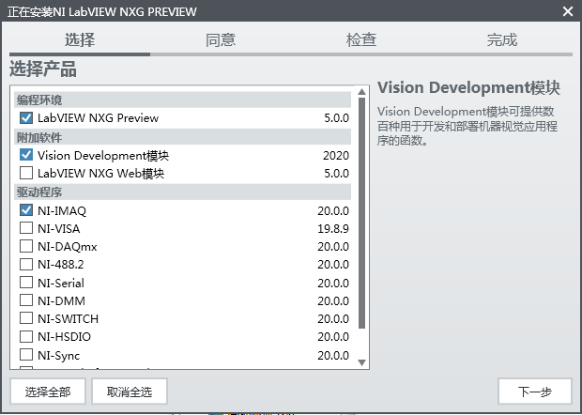Viewport: 582px width, 415px height.
Task: Enable LabVIEW NXG Web模块 checkbox
Action: tap(26, 173)
